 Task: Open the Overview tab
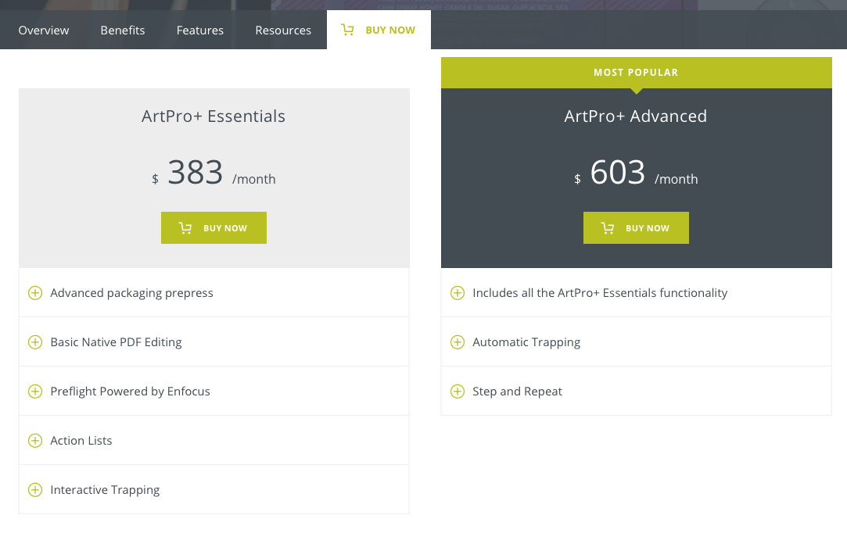[44, 30]
